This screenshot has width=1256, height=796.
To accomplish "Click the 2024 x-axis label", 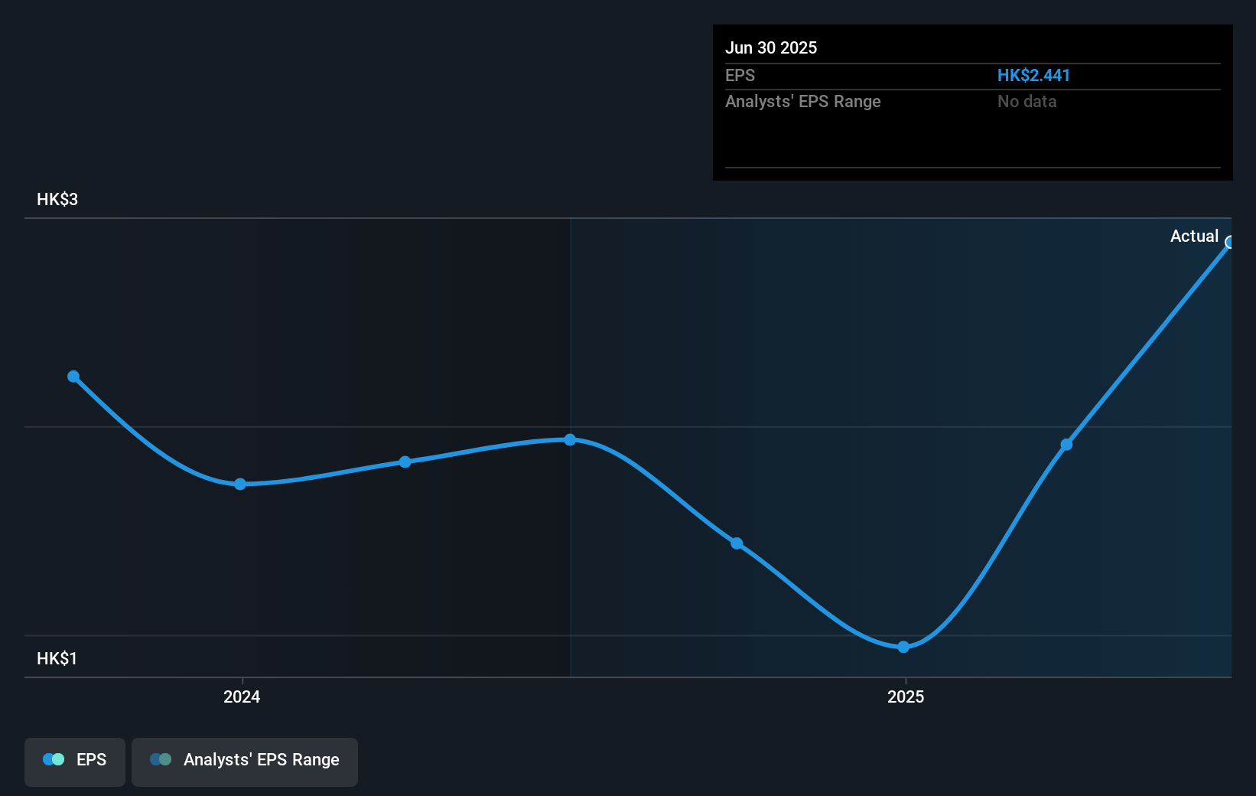I will pos(242,696).
